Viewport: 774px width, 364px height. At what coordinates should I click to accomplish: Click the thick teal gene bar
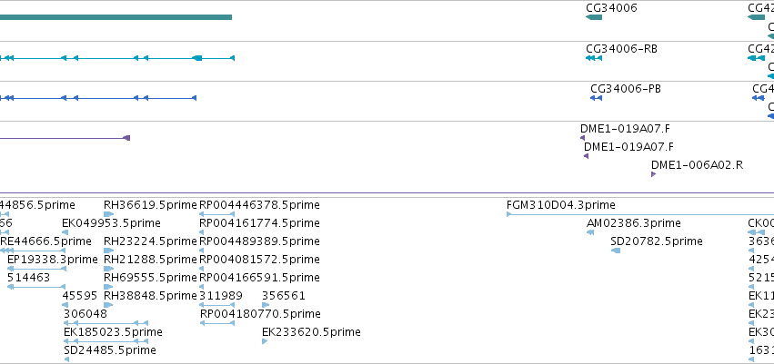tap(116, 17)
